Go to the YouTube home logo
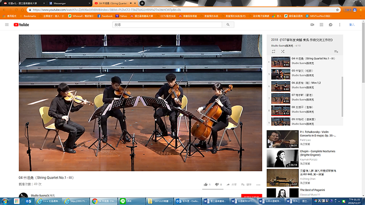This screenshot has height=205, width=365. tap(21, 24)
